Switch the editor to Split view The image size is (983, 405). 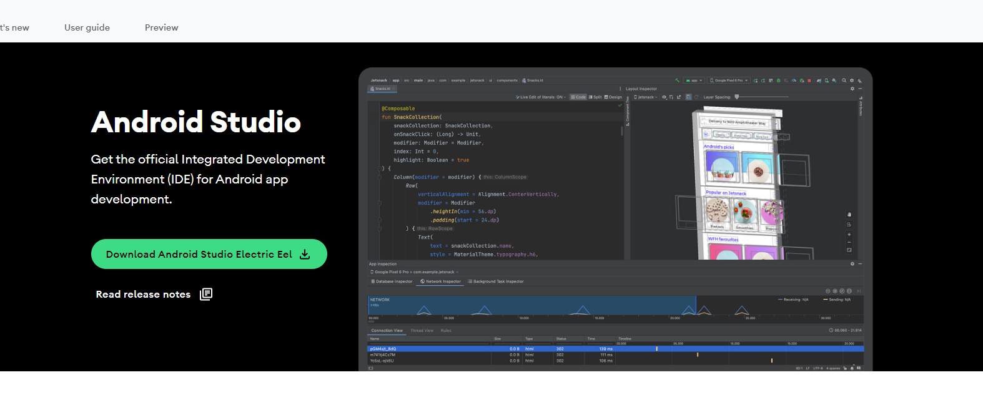595,97
